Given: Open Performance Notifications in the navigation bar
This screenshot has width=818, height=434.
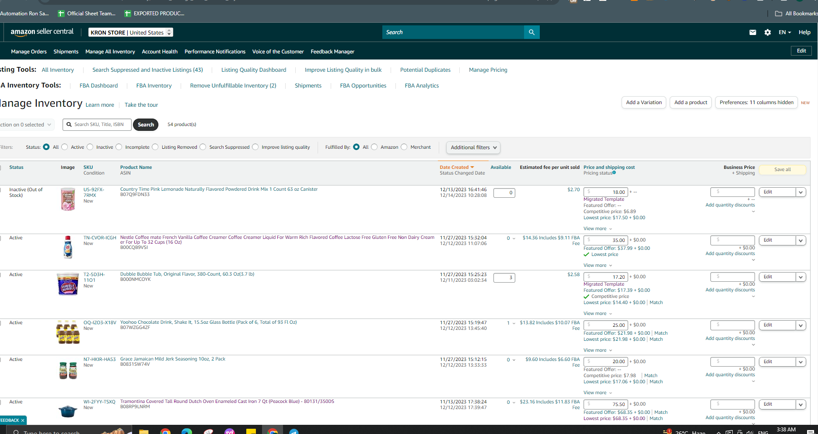Looking at the screenshot, I should point(215,52).
